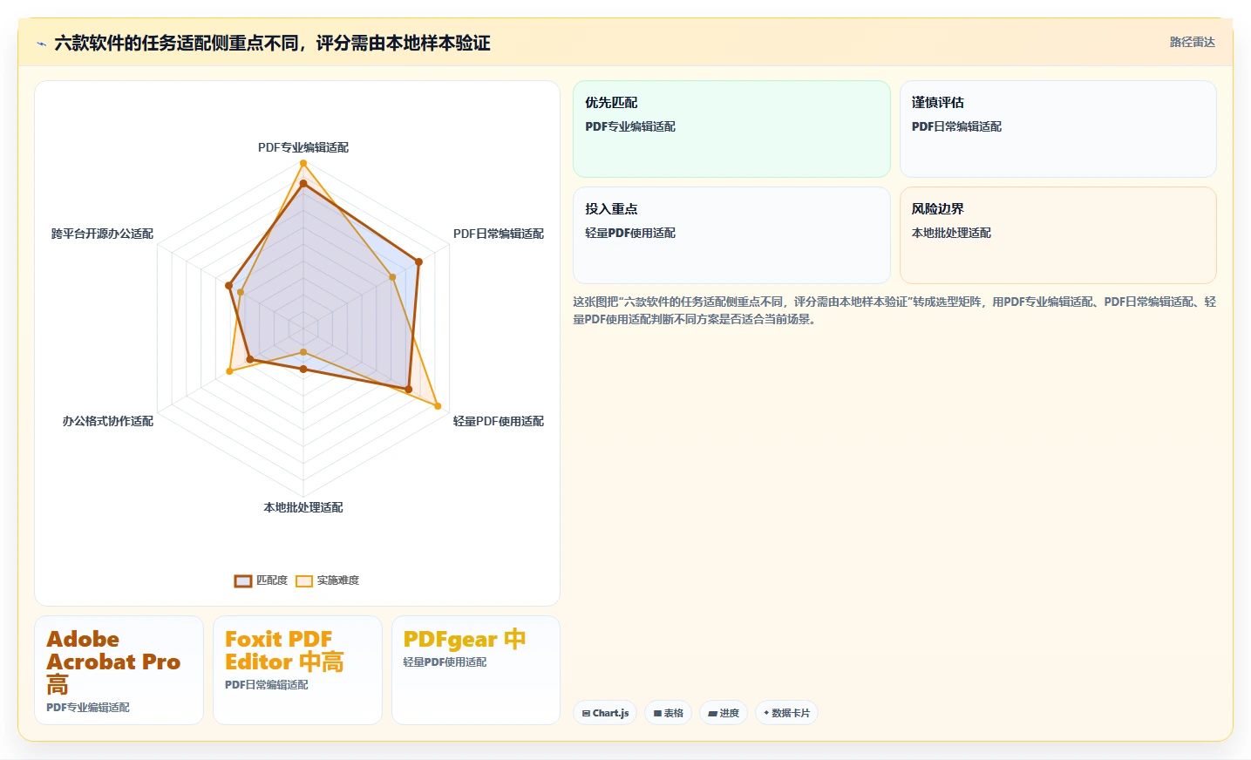Click the icon before the header title
This screenshot has height=760, width=1251.
point(41,44)
